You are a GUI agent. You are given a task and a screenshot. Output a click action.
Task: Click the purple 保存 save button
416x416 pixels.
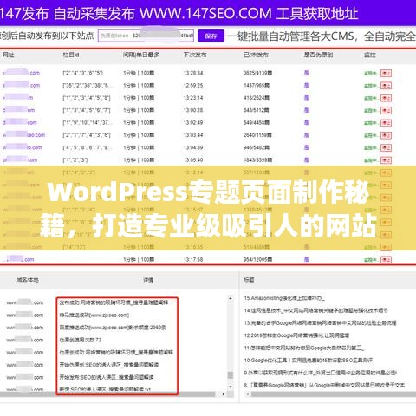(x=211, y=36)
